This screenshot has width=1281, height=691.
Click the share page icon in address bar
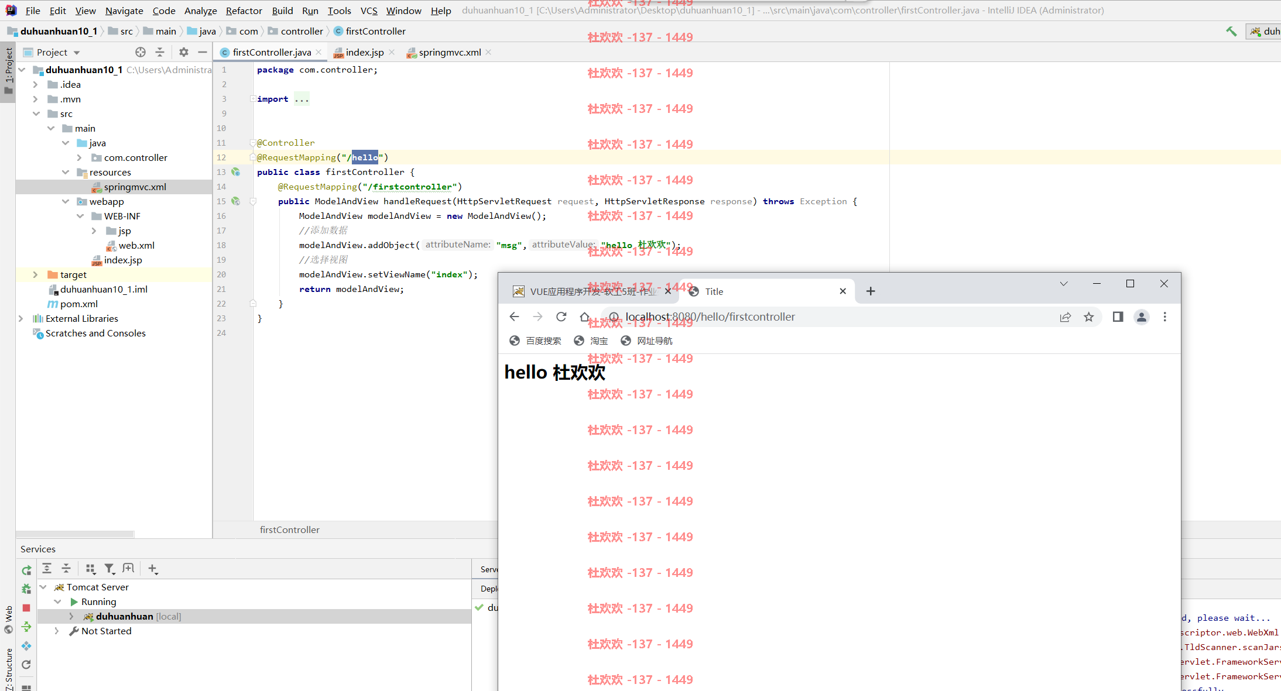coord(1065,317)
